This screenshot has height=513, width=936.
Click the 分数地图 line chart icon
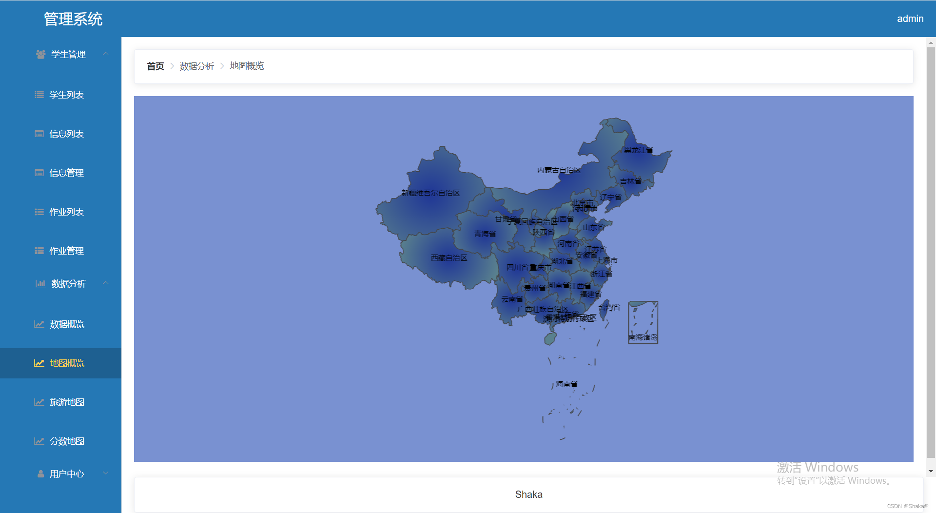39,441
